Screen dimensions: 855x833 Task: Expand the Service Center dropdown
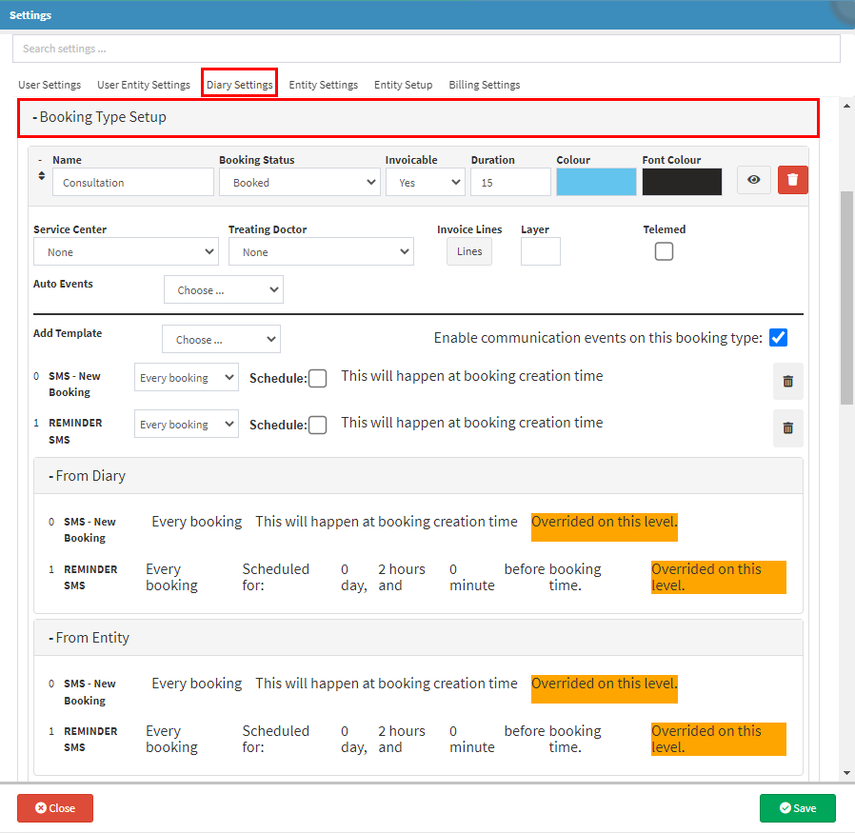(126, 252)
